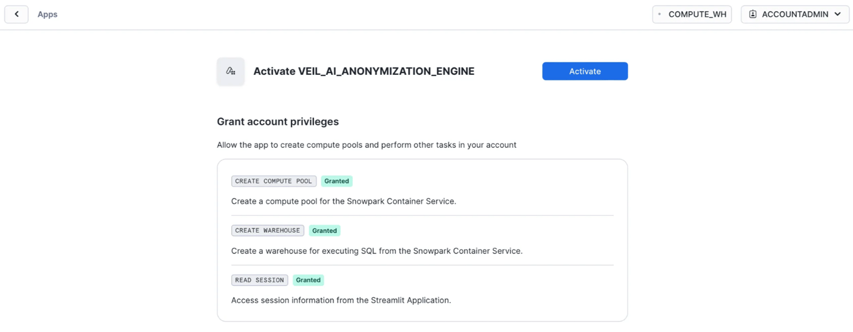The image size is (853, 332).
Task: Select the CREATE WAREHOUSE privilege tag
Action: click(x=267, y=230)
